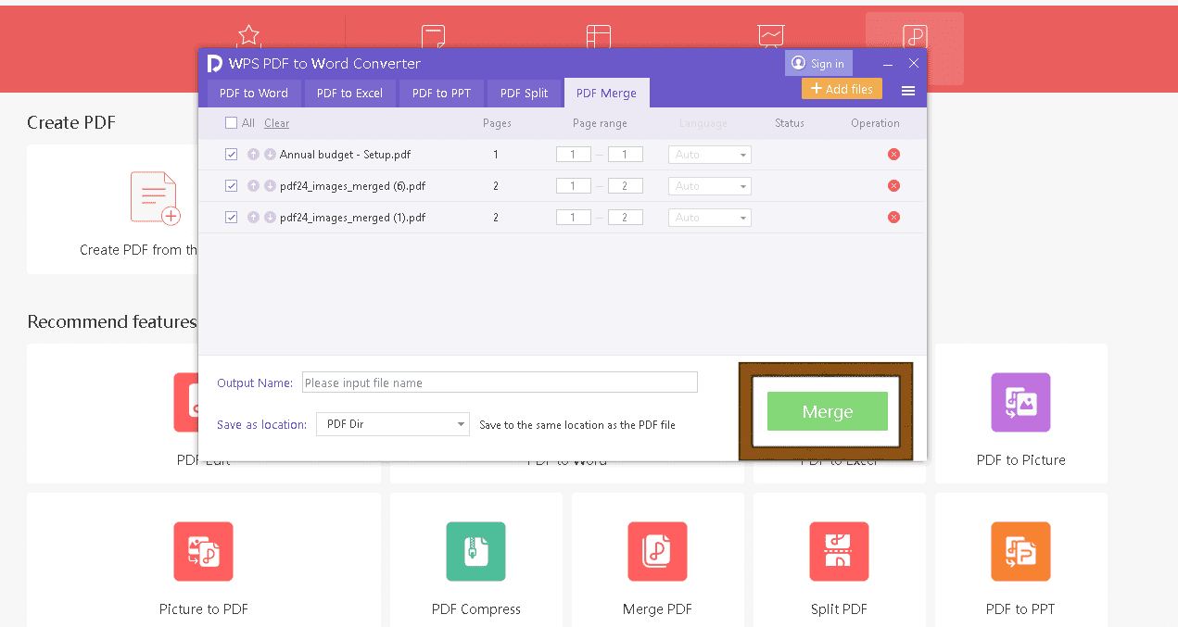Select the spreadsheet icon in the top red bar

[x=599, y=35]
